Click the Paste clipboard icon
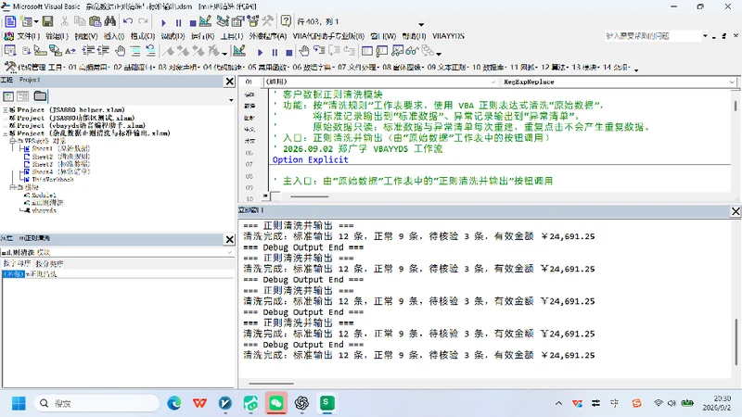742x417 pixels. 96,21
